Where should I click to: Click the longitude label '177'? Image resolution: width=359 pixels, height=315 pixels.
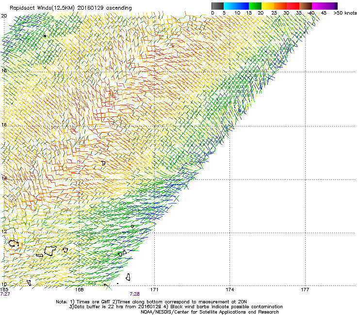coord(305,290)
